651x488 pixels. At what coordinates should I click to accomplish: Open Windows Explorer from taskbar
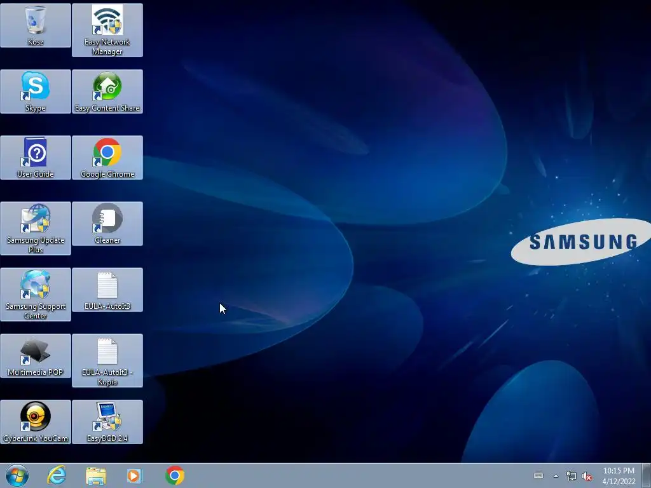coord(96,475)
